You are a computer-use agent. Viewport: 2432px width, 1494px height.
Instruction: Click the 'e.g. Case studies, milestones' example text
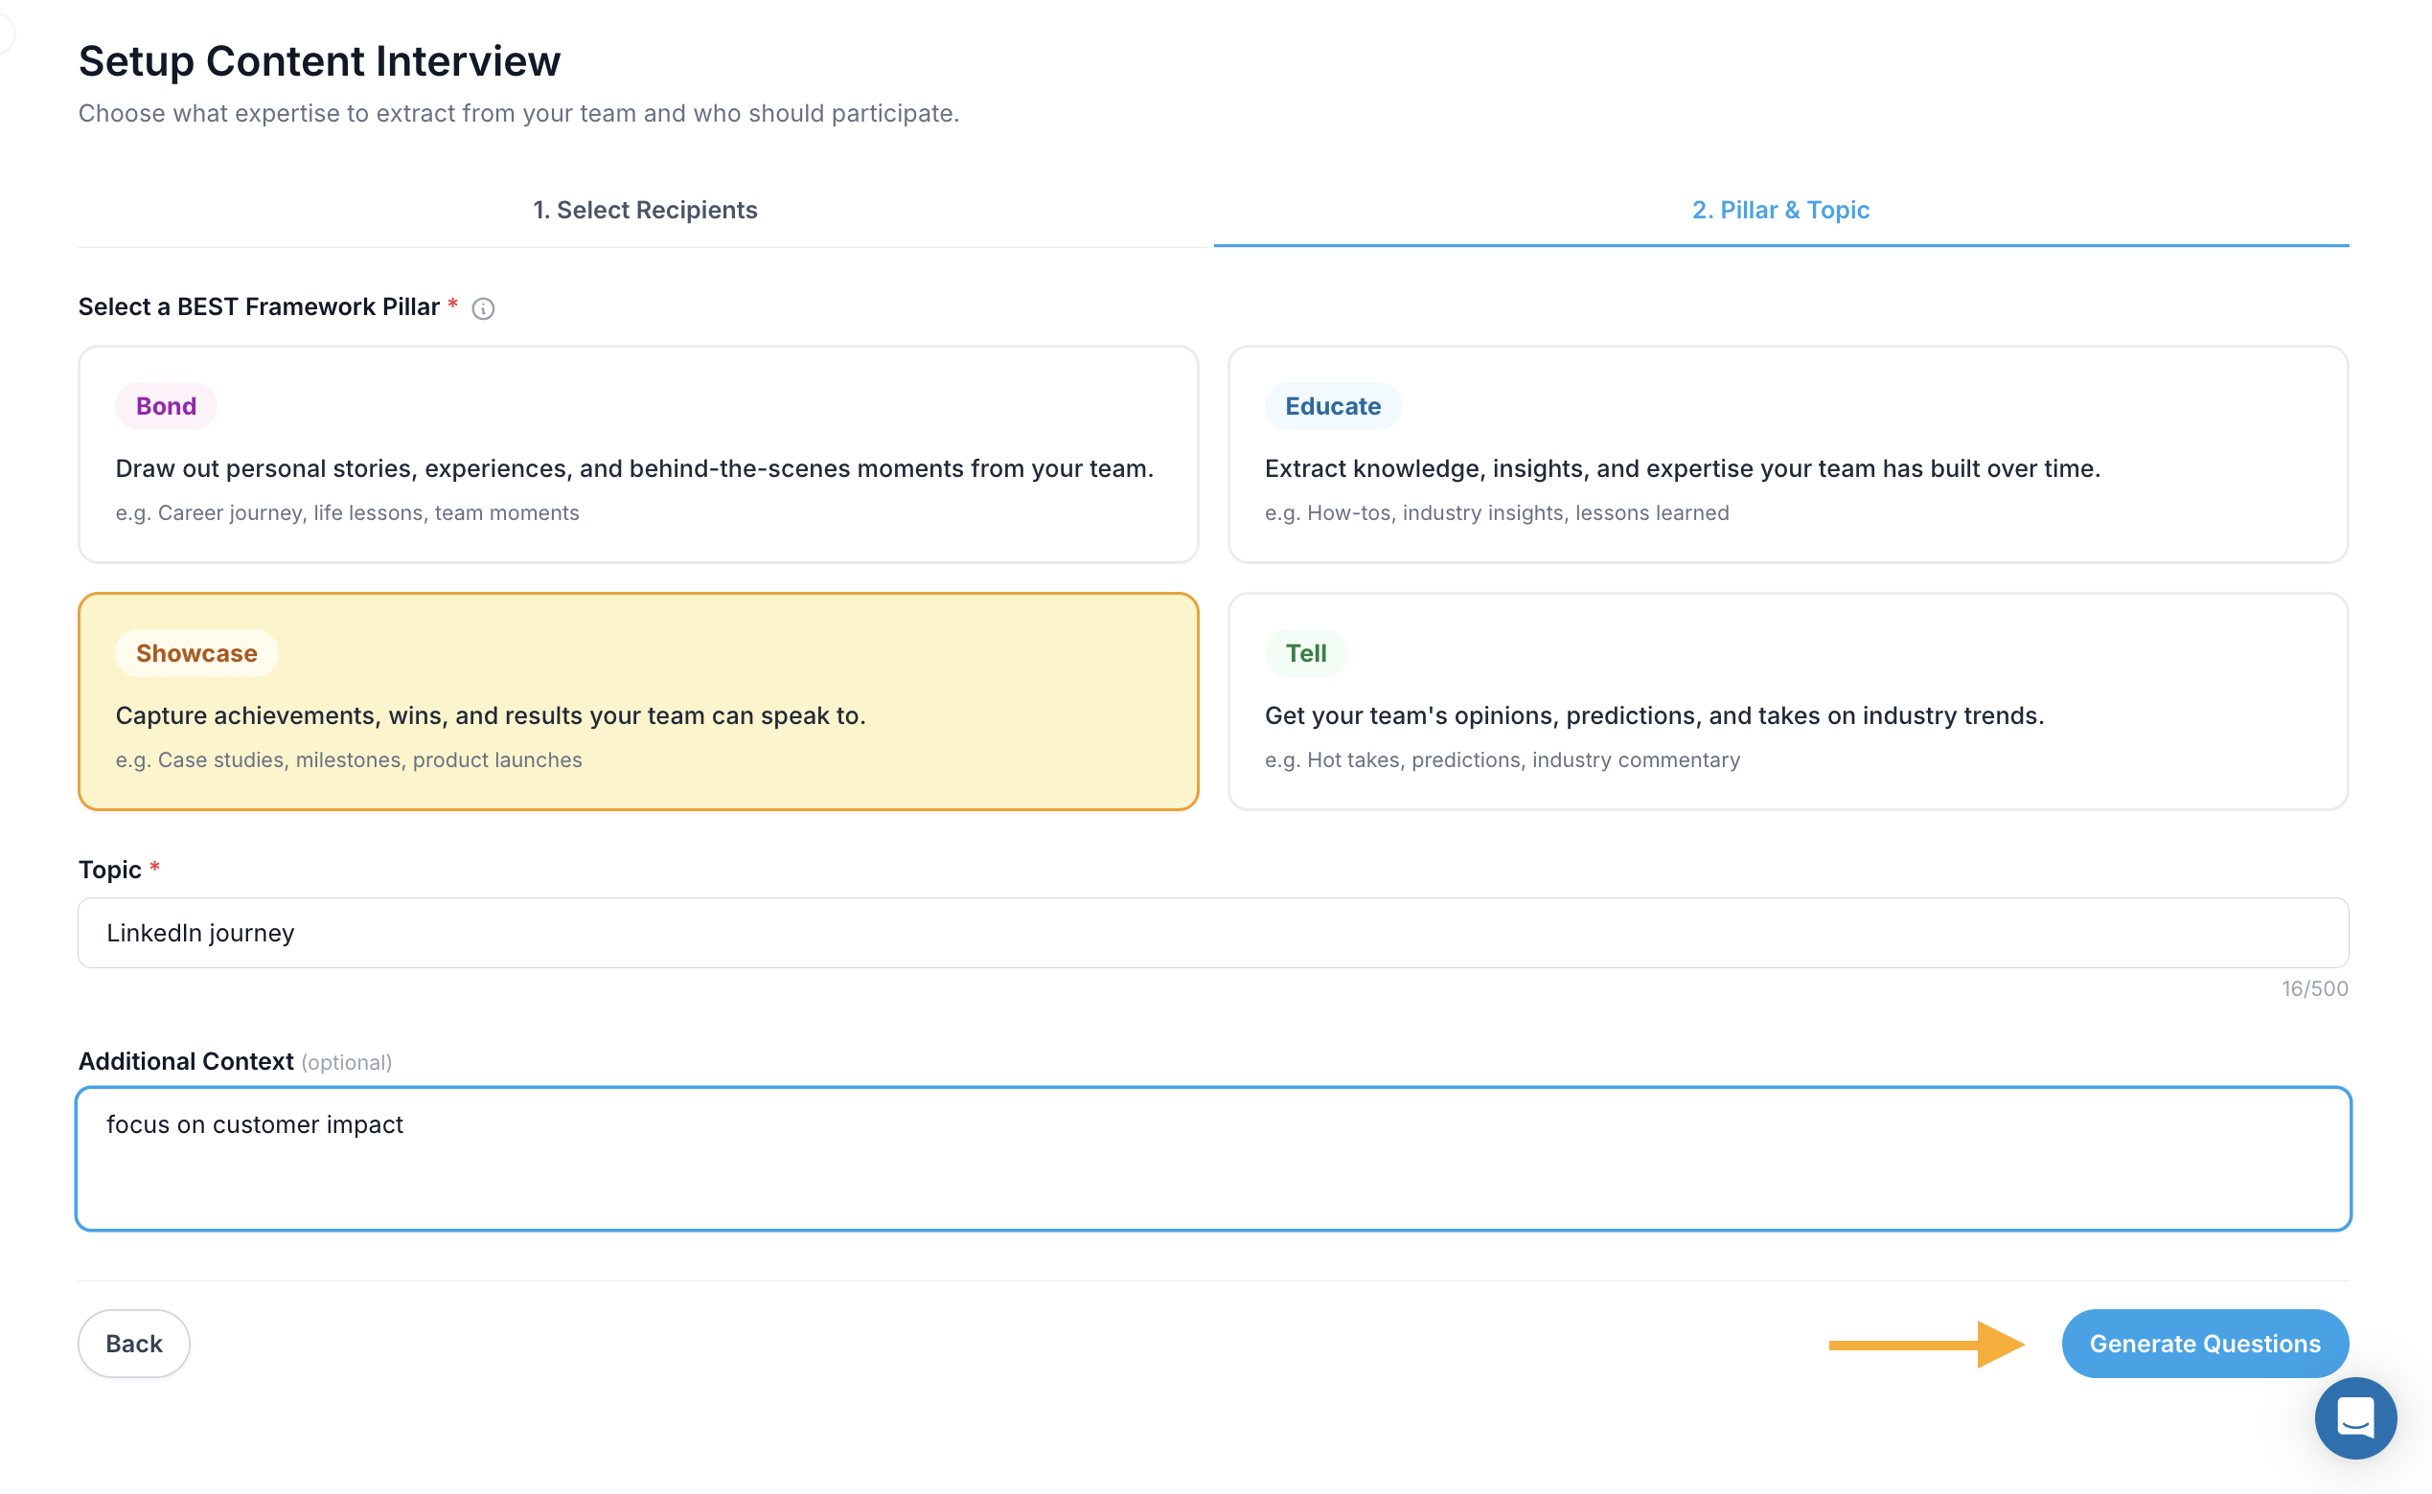(x=348, y=758)
